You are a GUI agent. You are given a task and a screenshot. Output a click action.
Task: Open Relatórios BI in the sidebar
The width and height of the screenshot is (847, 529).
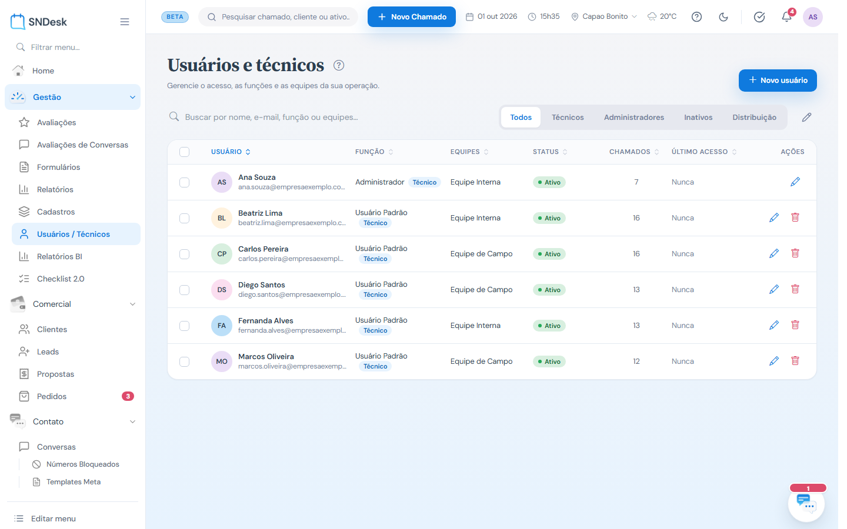click(x=76, y=256)
